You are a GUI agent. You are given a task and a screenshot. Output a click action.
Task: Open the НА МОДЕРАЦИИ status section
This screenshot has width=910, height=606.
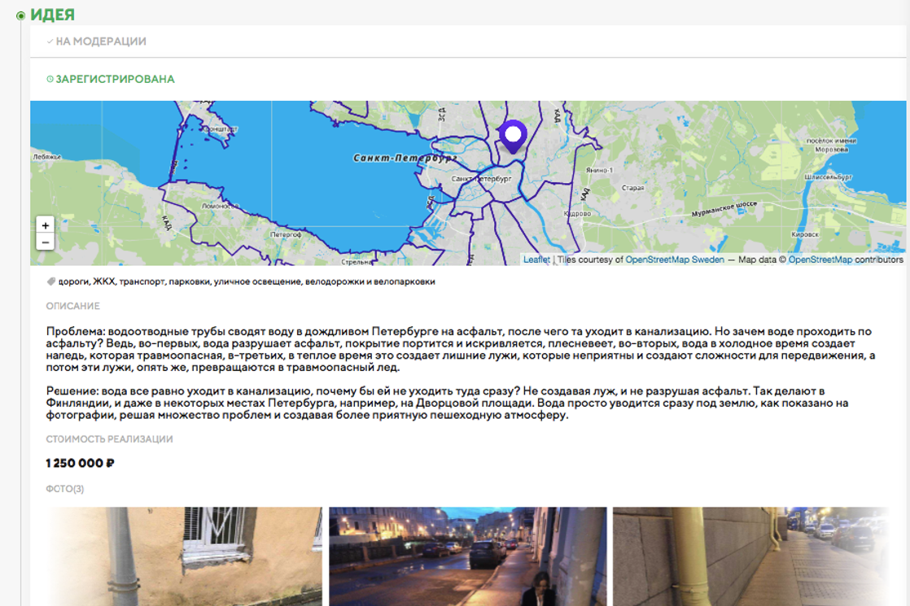tap(101, 41)
